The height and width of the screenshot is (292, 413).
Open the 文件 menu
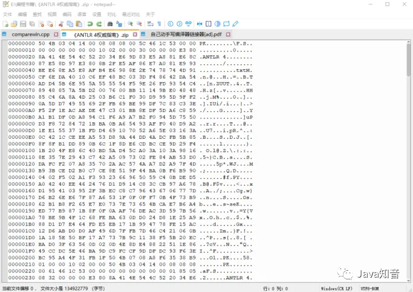tap(7, 14)
